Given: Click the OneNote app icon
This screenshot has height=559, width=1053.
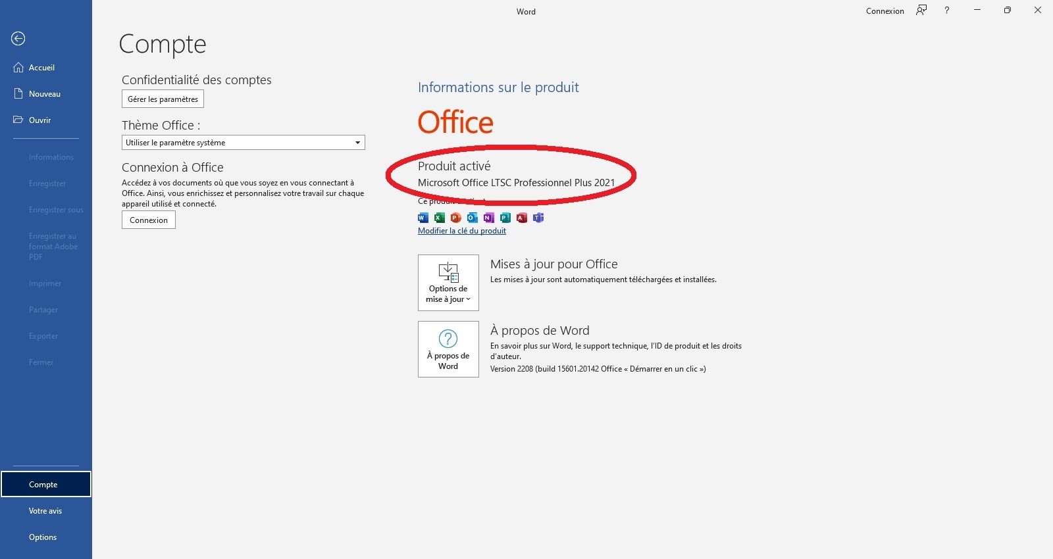Looking at the screenshot, I should coord(489,218).
